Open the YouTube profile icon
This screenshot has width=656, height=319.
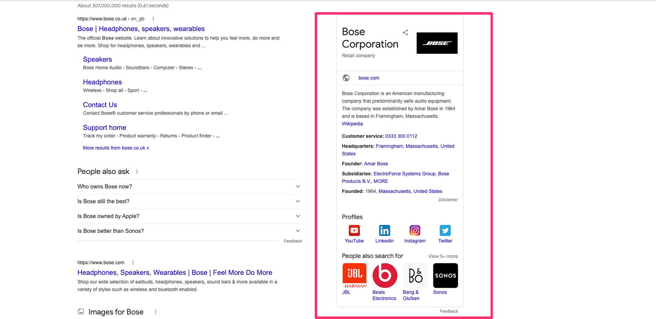(354, 230)
